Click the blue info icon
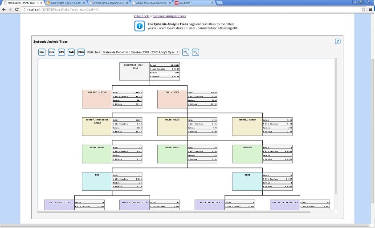Viewport: 375px width, 228px height. (x=139, y=26)
